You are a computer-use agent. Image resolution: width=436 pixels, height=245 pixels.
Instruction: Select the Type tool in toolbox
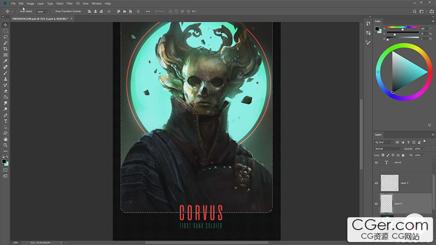5,121
